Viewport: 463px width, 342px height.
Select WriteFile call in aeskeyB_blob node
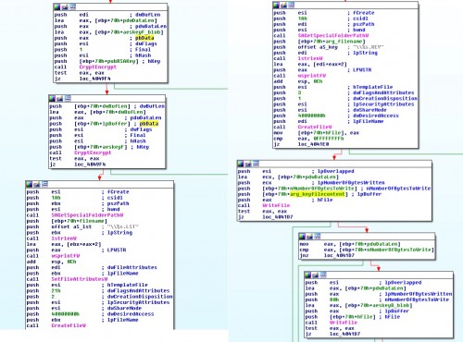[x=344, y=323]
